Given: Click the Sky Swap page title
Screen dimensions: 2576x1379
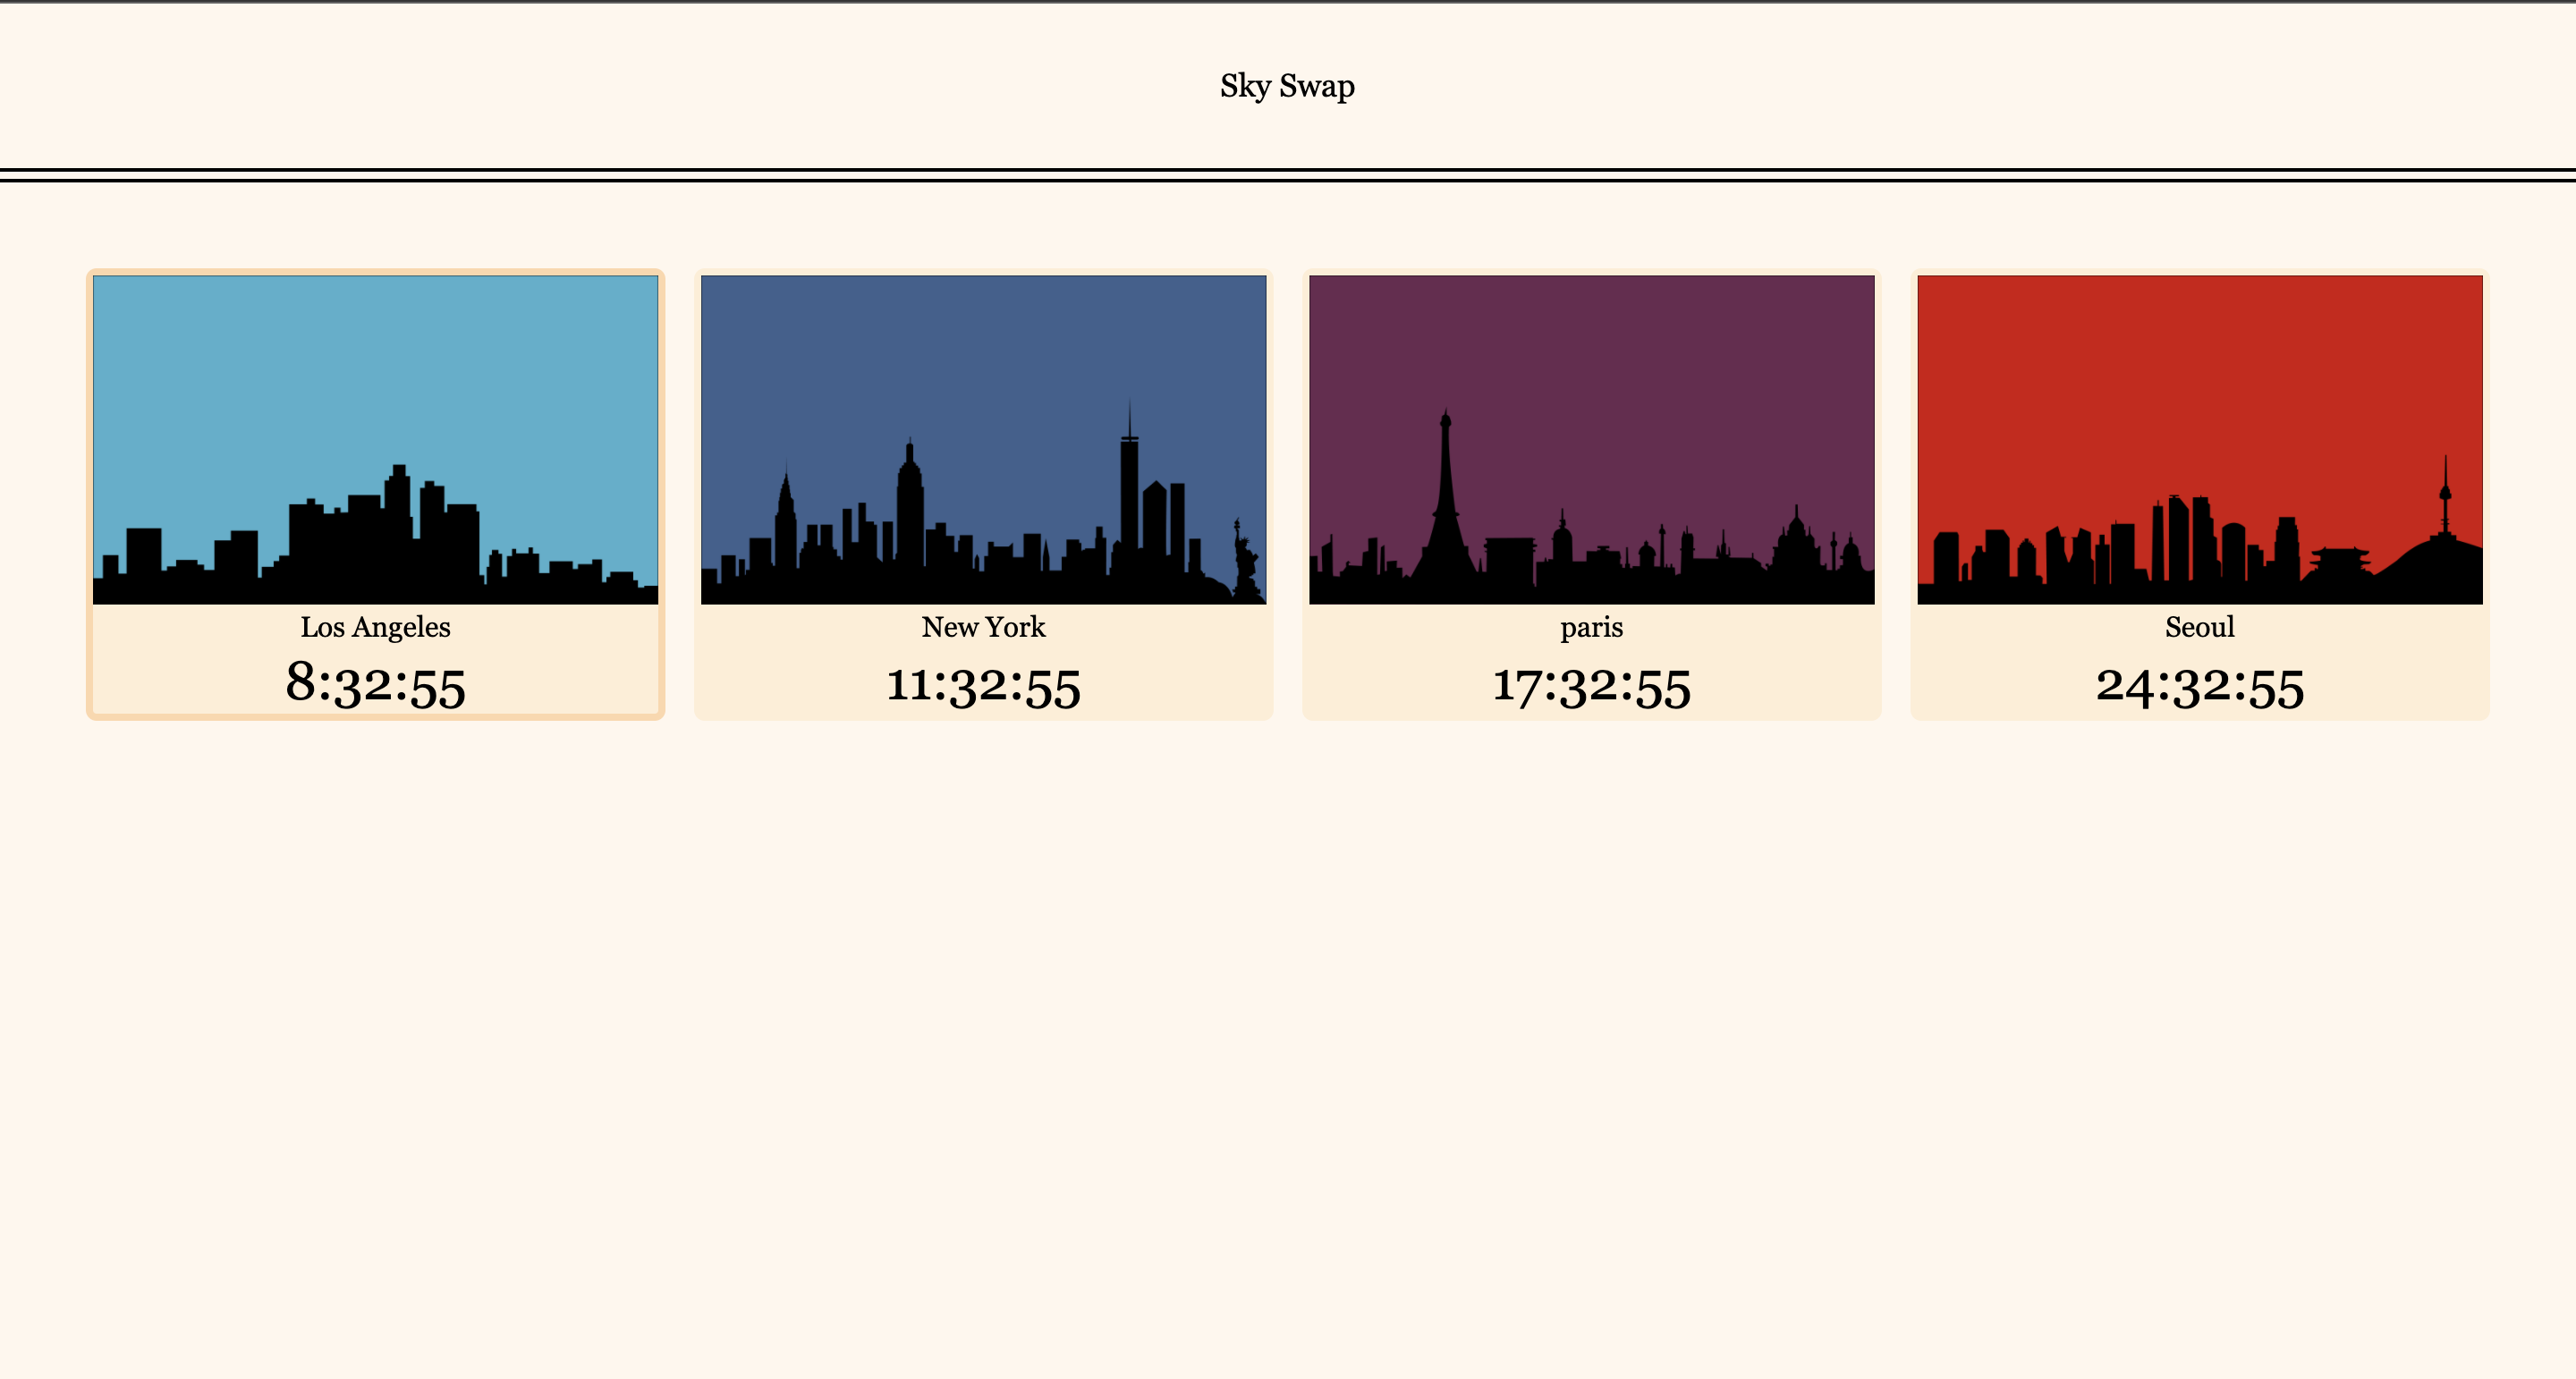Looking at the screenshot, I should click(x=1287, y=86).
